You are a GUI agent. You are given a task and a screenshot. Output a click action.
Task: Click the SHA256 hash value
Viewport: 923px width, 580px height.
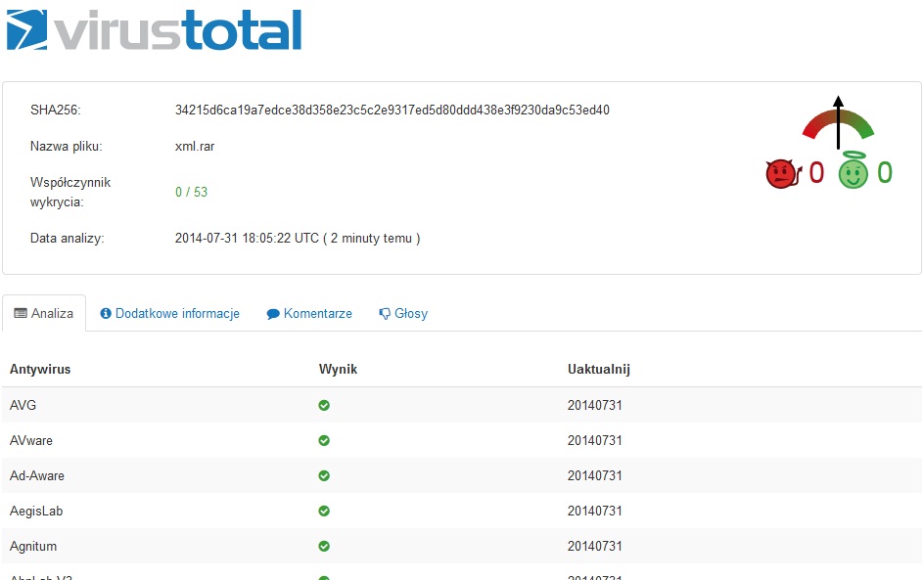392,110
